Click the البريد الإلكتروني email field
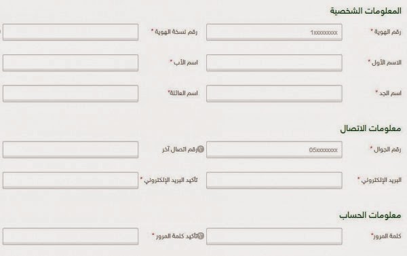407x256 pixels. (x=274, y=180)
